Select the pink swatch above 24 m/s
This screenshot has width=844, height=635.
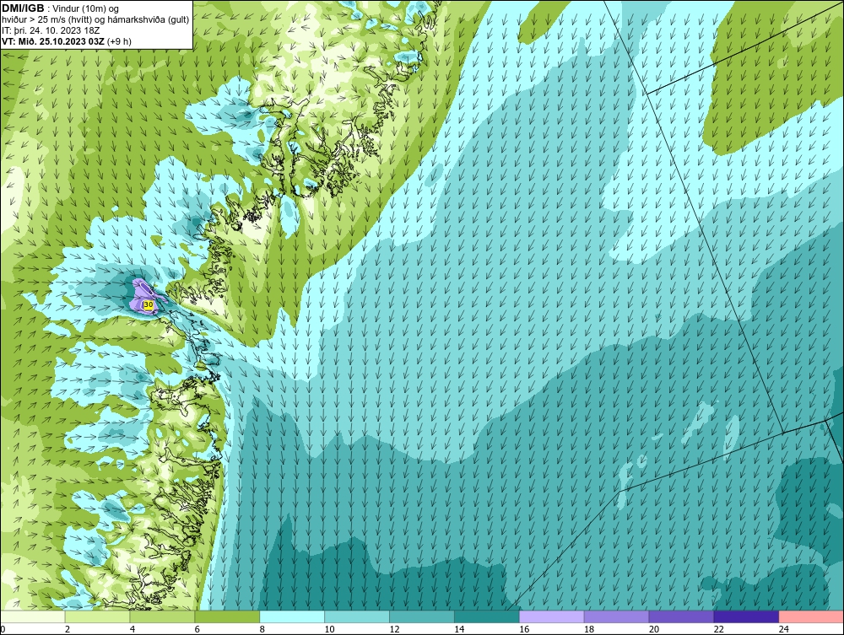click(811, 616)
